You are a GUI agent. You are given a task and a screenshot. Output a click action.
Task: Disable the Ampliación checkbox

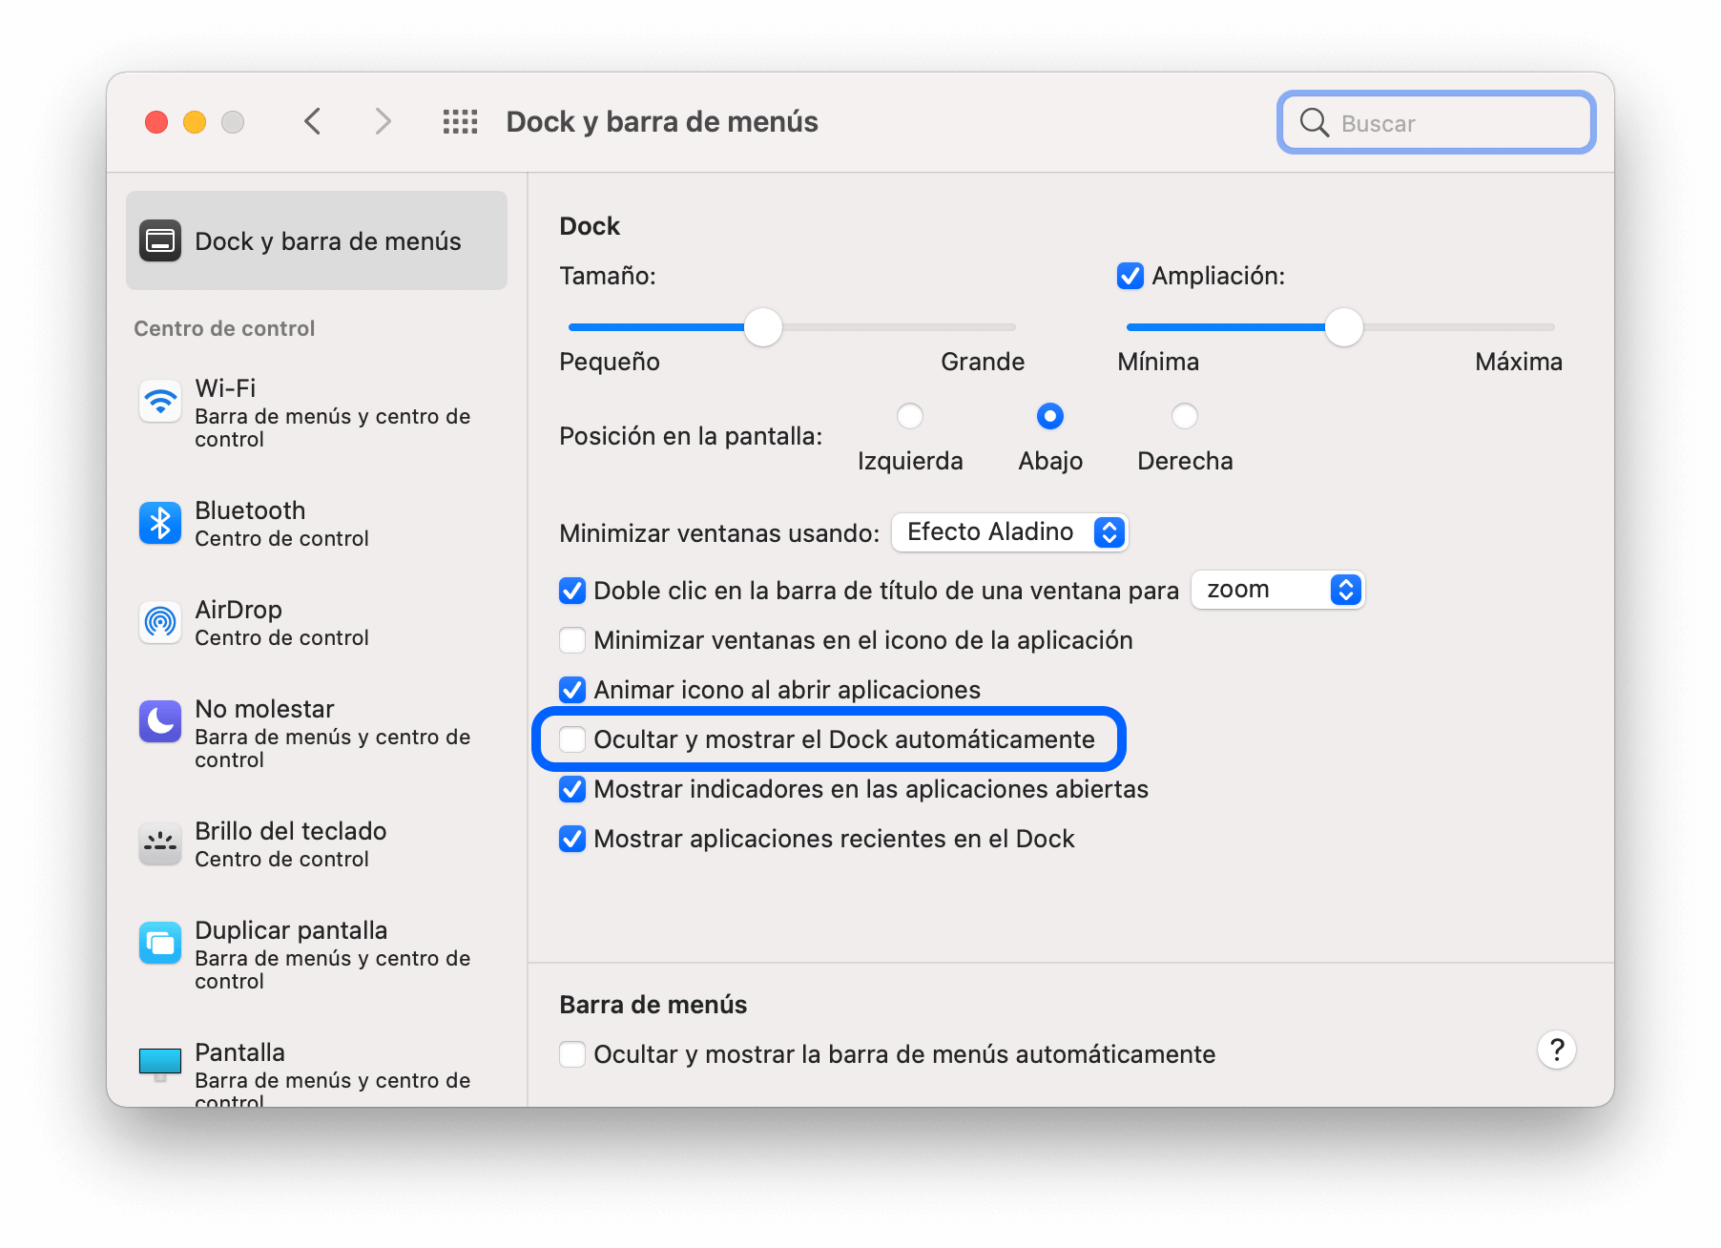point(1130,277)
